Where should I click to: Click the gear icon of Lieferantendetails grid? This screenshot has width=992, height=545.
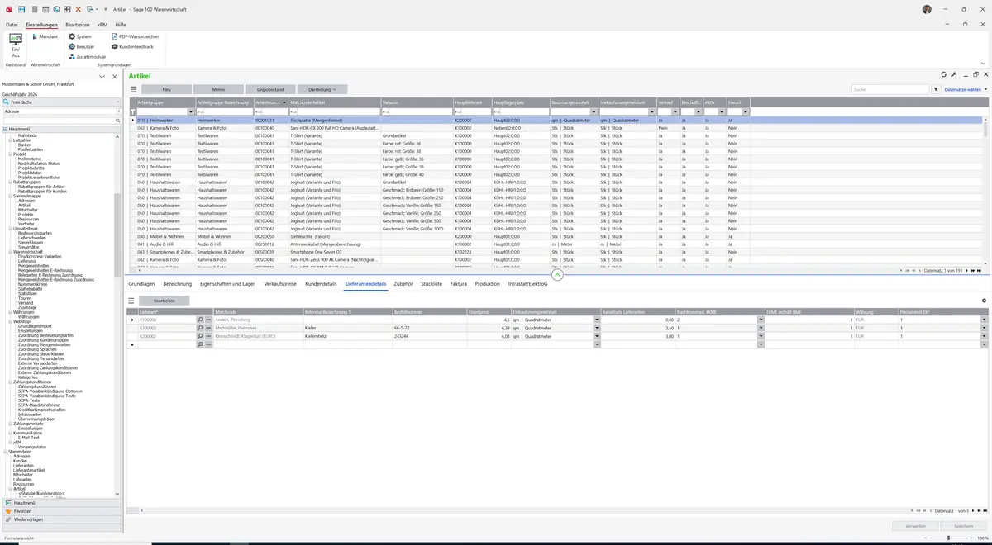pos(984,301)
